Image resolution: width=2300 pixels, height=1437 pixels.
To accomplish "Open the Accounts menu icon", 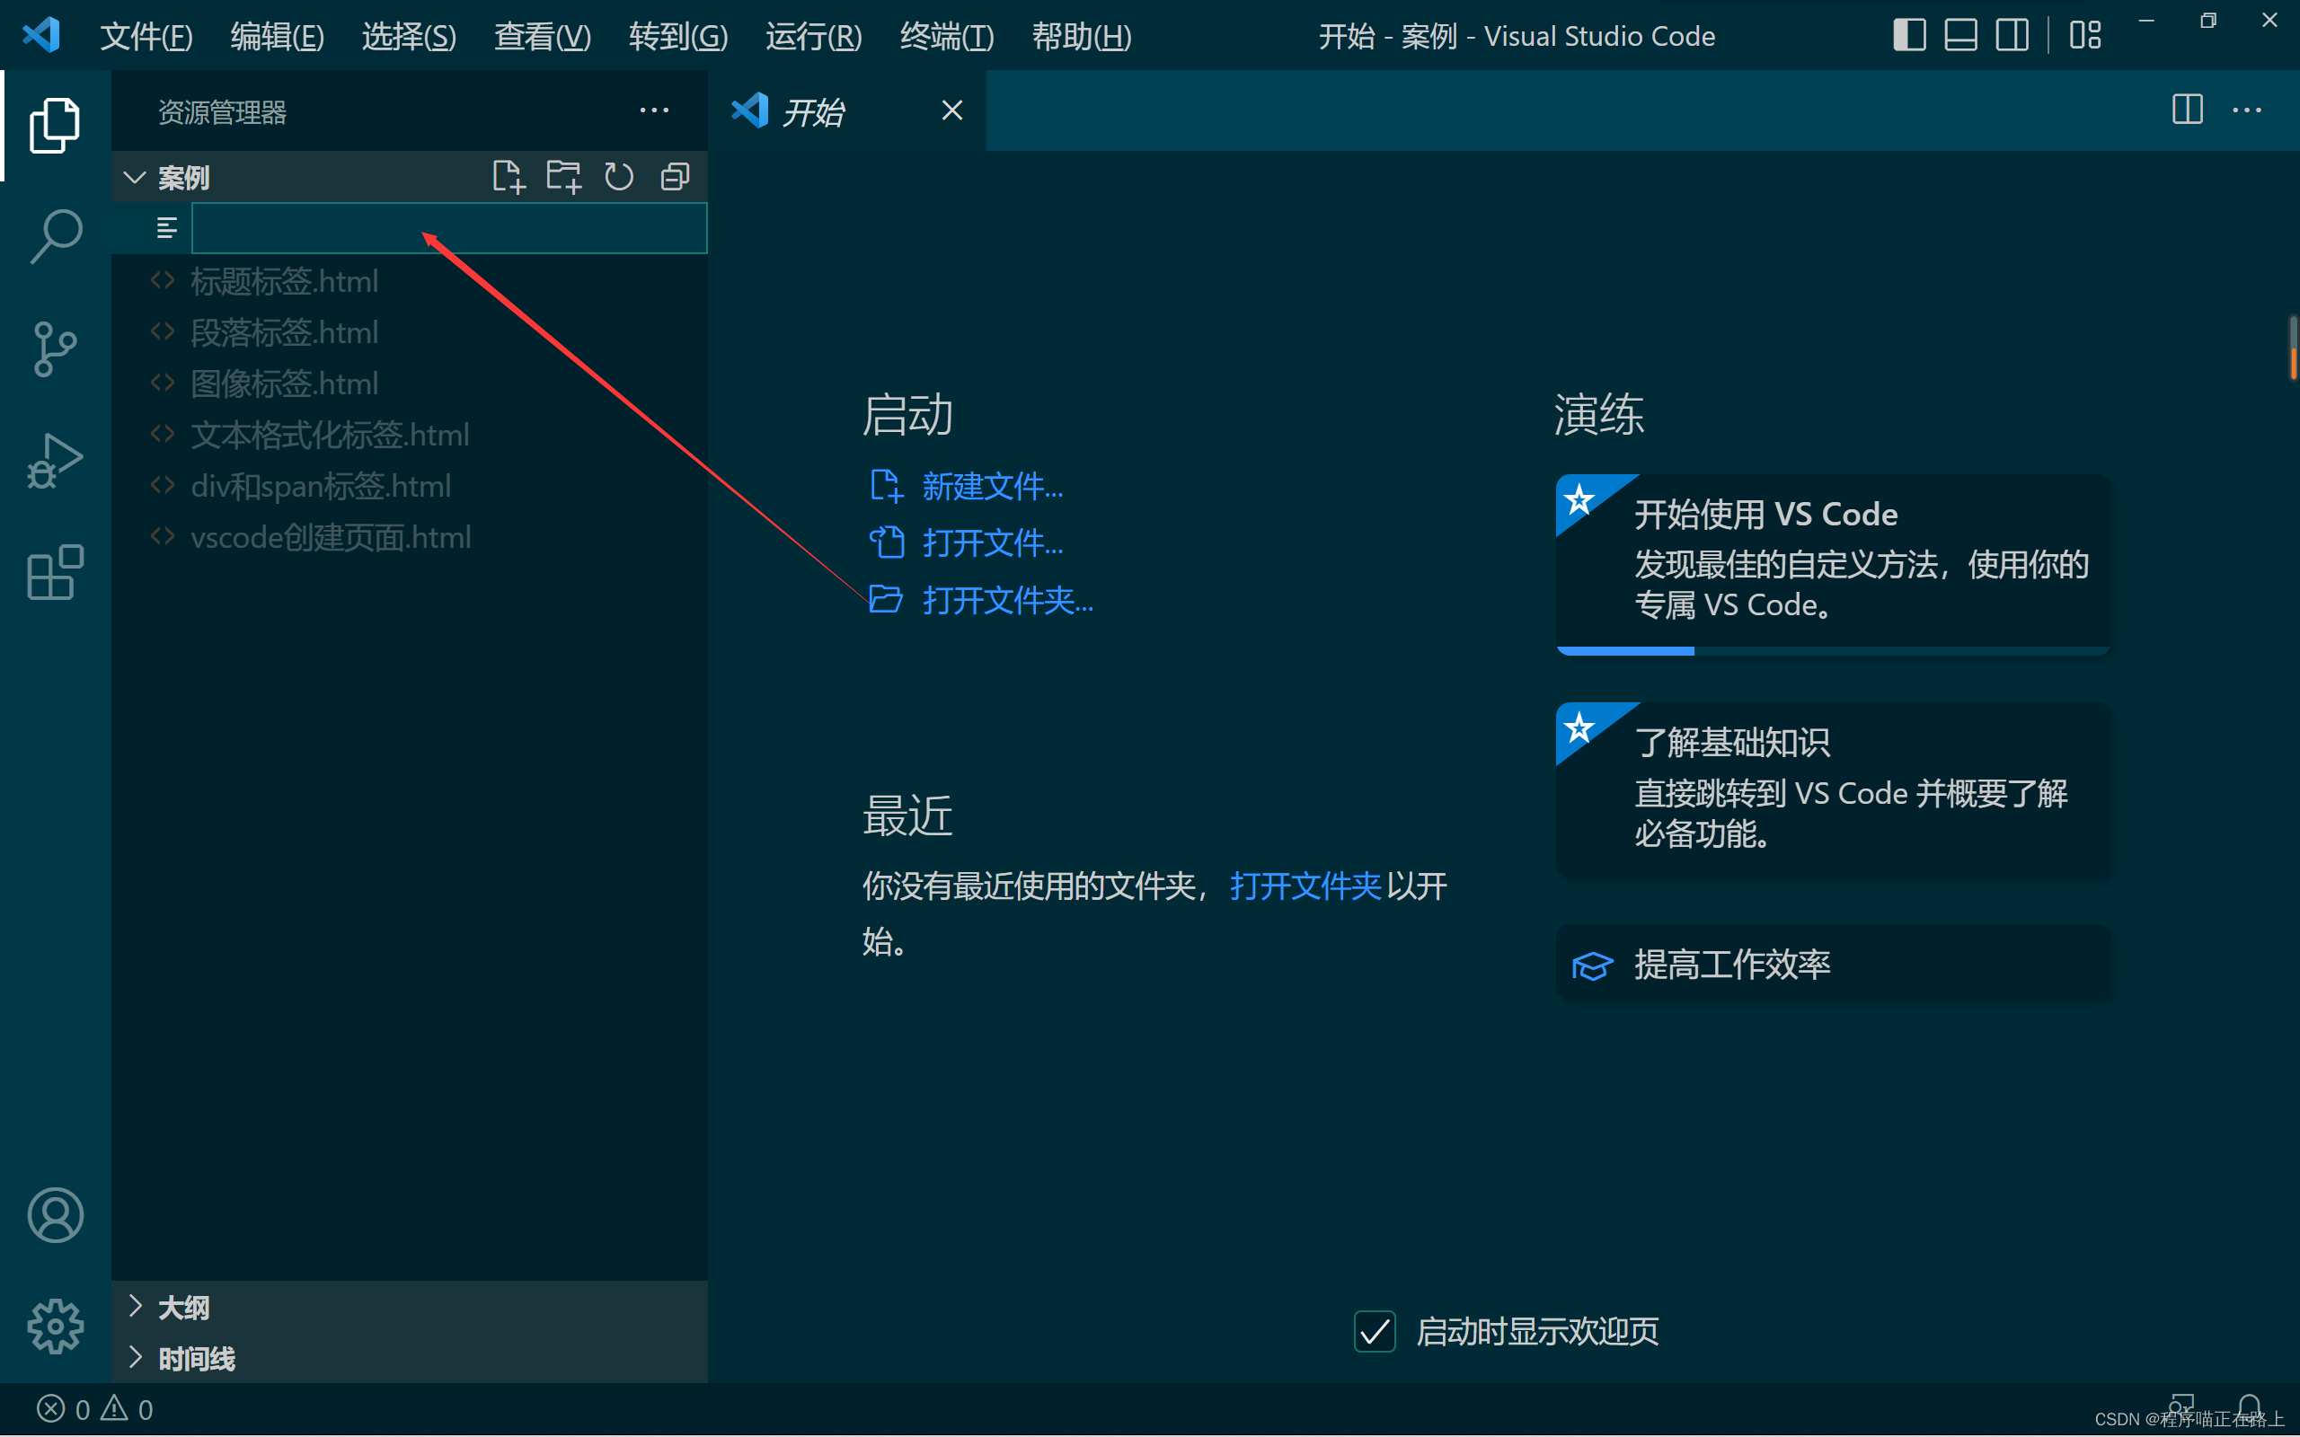I will coord(55,1214).
